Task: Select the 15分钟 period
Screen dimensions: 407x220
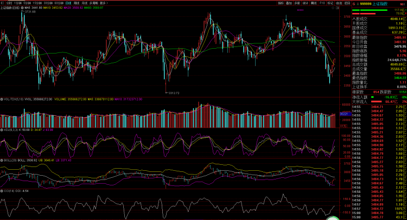Action: pos(37,3)
